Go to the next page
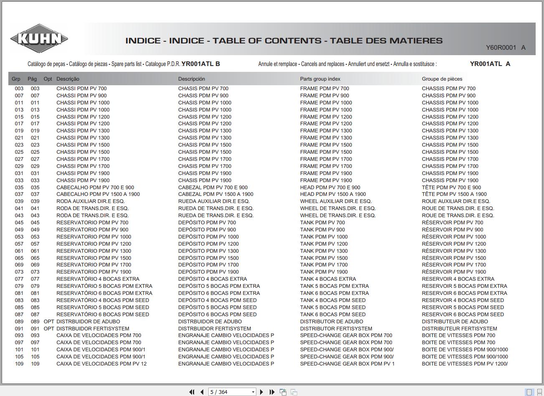This screenshot has height=396, width=544. pos(262,392)
